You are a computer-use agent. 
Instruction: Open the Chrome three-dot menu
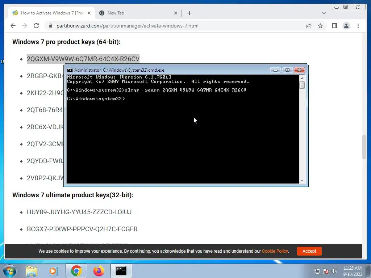pyautogui.click(x=358, y=26)
